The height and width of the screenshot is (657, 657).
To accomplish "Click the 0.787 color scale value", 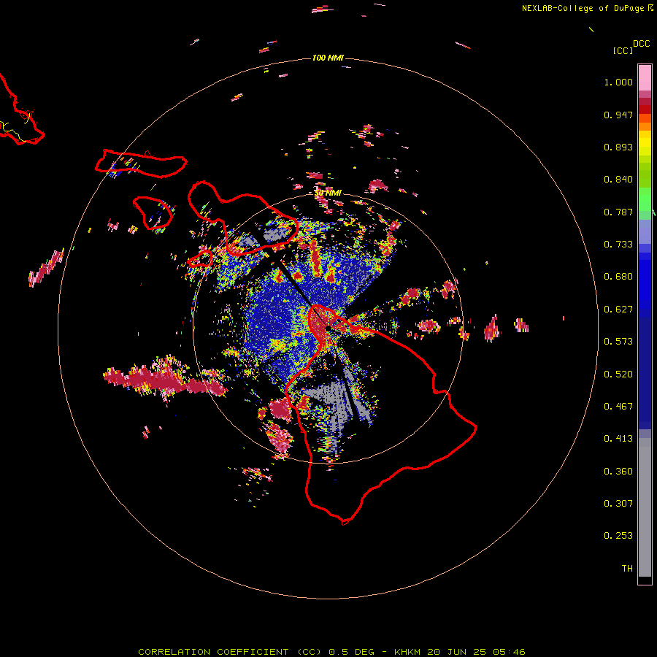I will tap(618, 212).
